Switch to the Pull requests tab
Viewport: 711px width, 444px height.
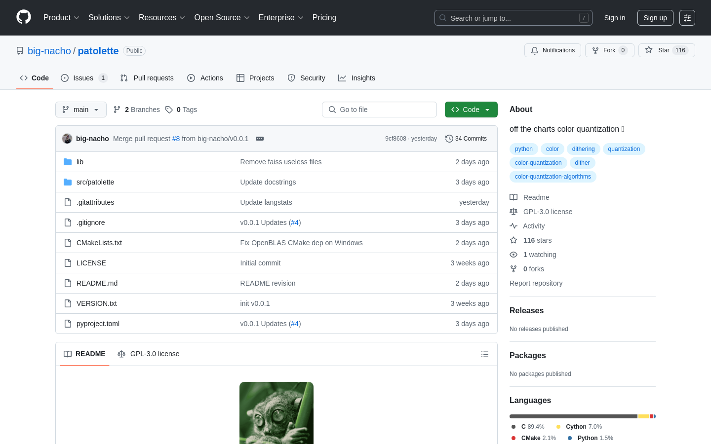147,78
